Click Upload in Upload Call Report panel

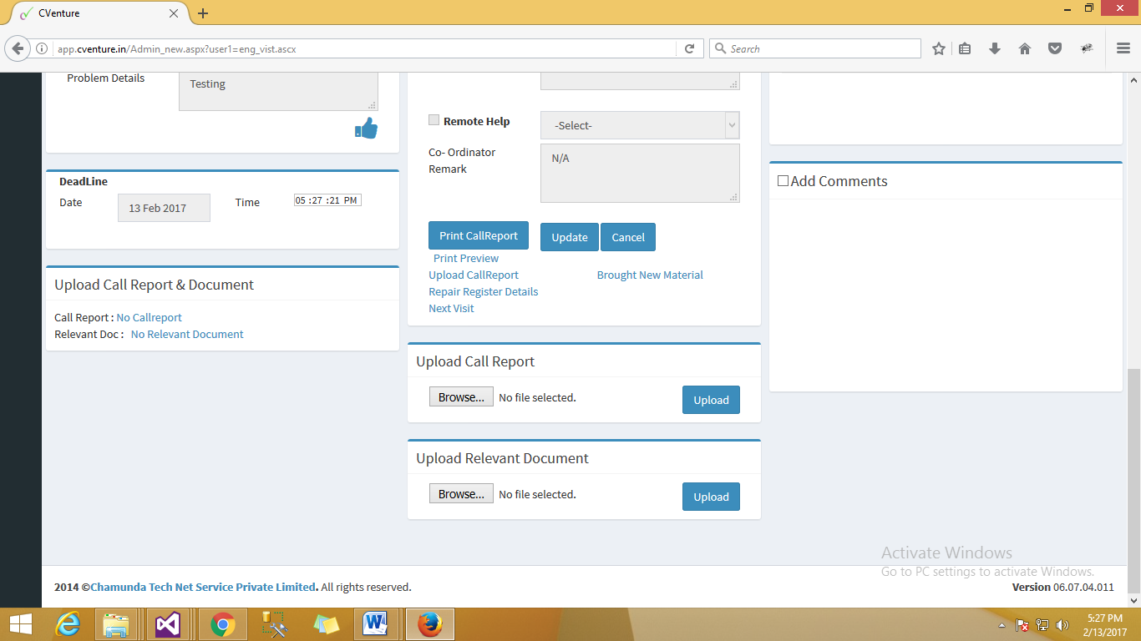(711, 400)
